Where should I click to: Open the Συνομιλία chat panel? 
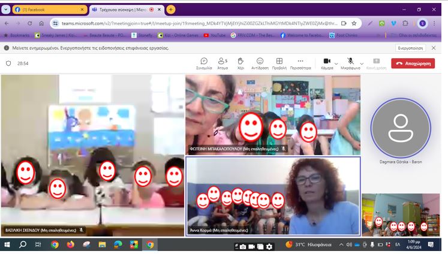(x=204, y=63)
